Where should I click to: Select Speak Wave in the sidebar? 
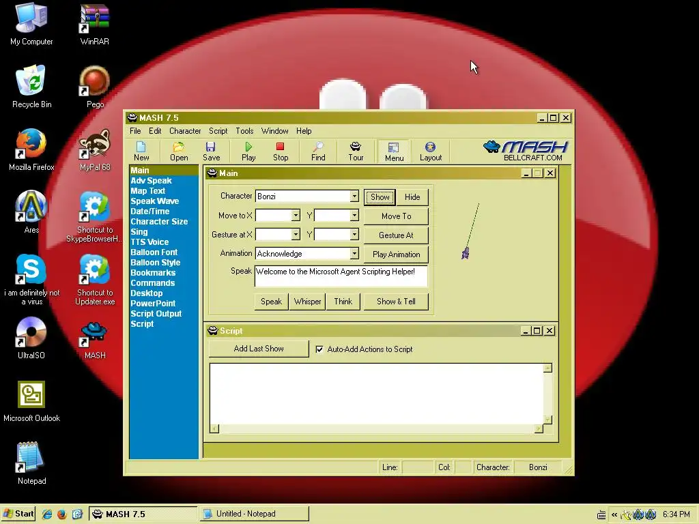(x=155, y=201)
